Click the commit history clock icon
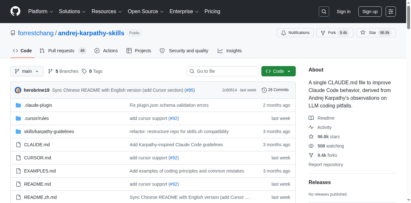The width and height of the screenshot is (411, 203). point(264,90)
